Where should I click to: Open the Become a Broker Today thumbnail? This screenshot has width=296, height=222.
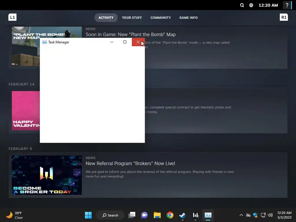coord(47,175)
